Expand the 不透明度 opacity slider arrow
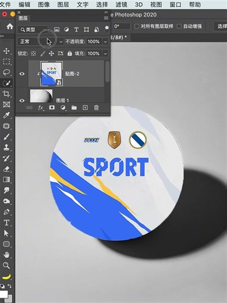Image resolution: width=227 pixels, height=303 pixels. [x=105, y=41]
